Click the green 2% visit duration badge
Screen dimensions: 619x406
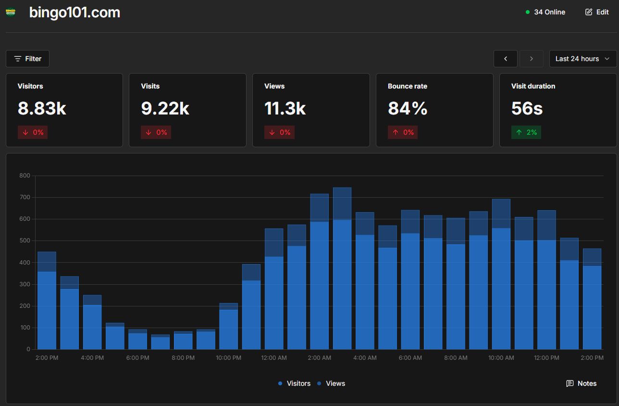pyautogui.click(x=526, y=132)
